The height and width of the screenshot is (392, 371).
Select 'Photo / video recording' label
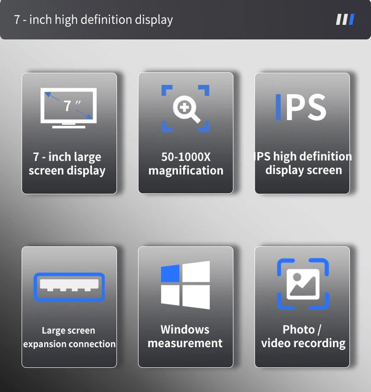[x=303, y=336]
